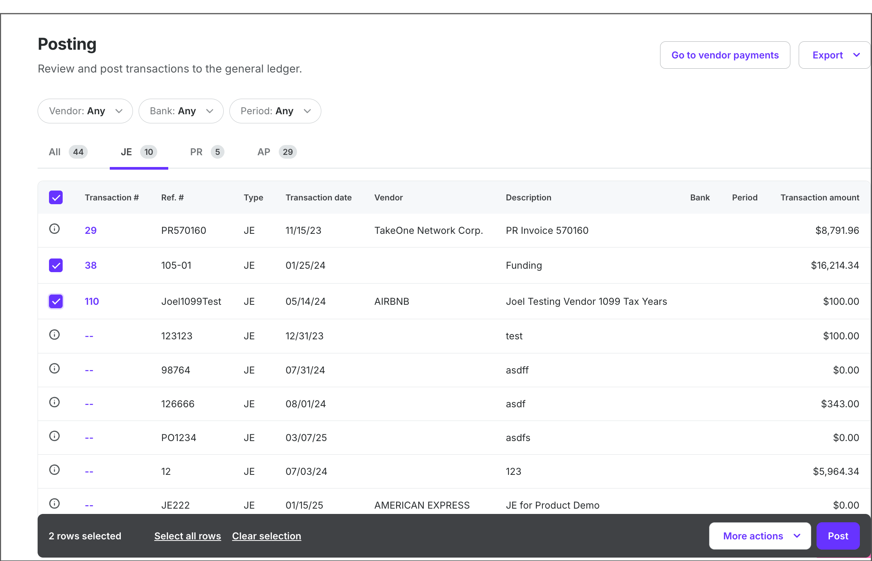Switch to the All tab
This screenshot has height=561, width=872.
68,152
